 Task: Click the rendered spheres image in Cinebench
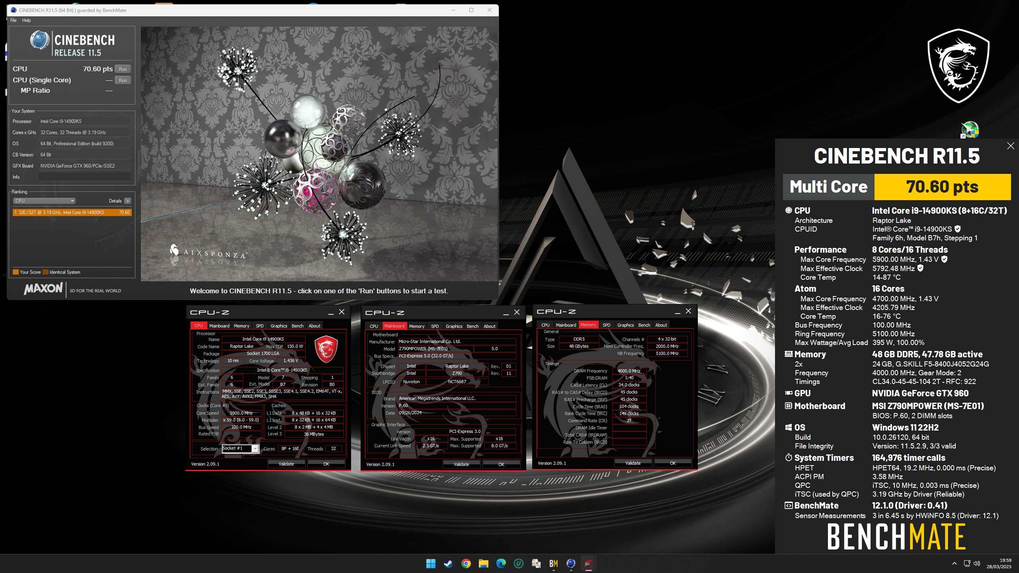[319, 154]
